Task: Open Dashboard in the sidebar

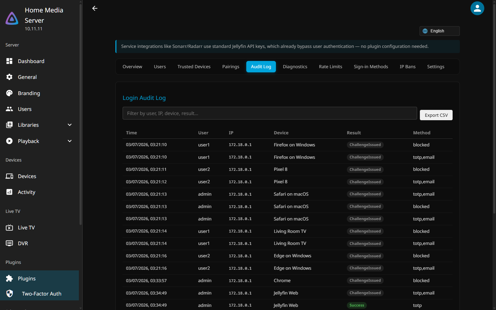Action: [39, 61]
